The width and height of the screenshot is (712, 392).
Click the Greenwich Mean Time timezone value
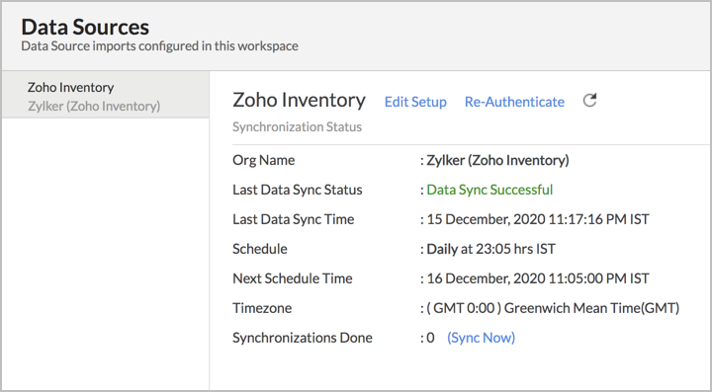tap(553, 308)
